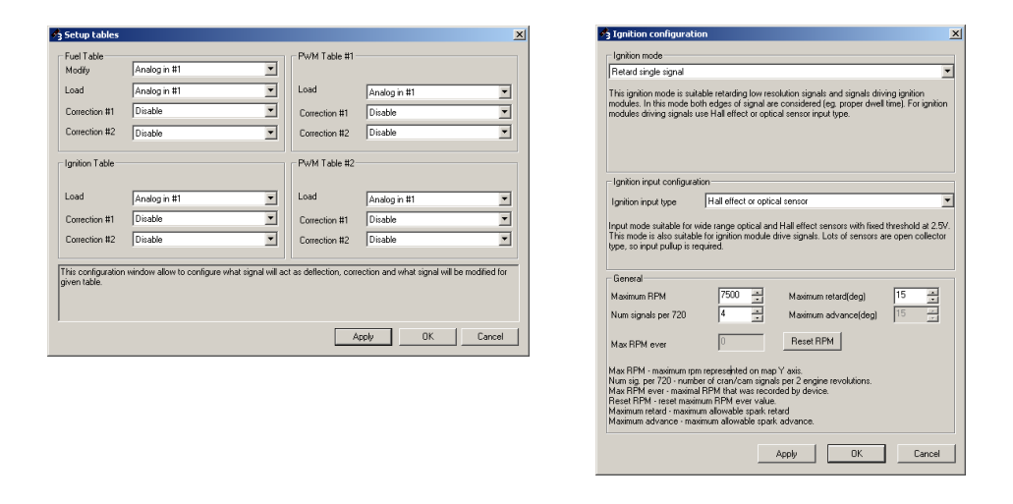Increase Maximum RPM with up arrow
The width and height of the screenshot is (1013, 504).
coord(757,292)
